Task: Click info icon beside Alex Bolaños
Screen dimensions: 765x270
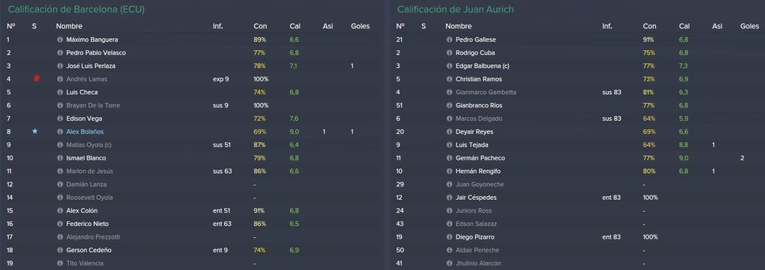Action: click(x=60, y=131)
